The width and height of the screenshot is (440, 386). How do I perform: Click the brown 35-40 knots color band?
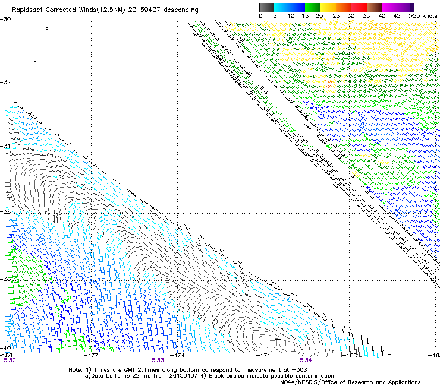374,7
